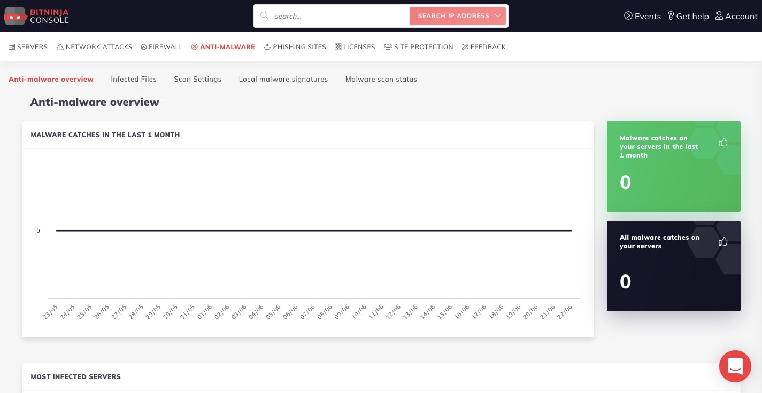Click the Firewall flame icon
Screen dimensions: 762x393
[144, 47]
